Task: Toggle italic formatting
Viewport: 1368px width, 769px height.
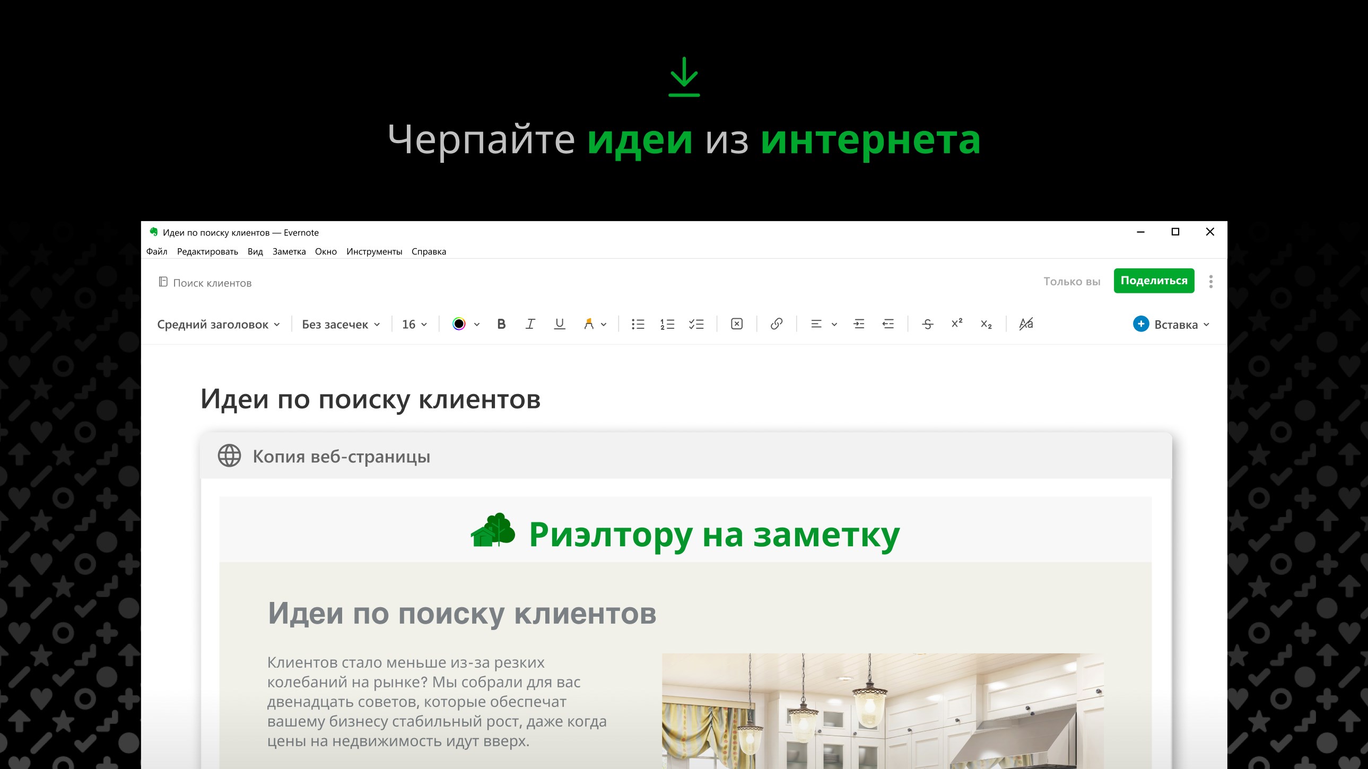Action: click(x=530, y=324)
